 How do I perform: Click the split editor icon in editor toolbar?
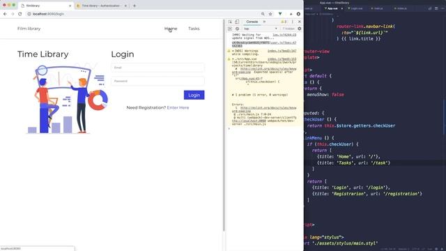click(x=436, y=8)
